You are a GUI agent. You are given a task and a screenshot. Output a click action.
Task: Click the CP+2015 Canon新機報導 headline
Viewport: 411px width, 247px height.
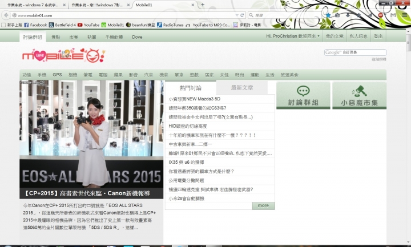[x=87, y=193]
